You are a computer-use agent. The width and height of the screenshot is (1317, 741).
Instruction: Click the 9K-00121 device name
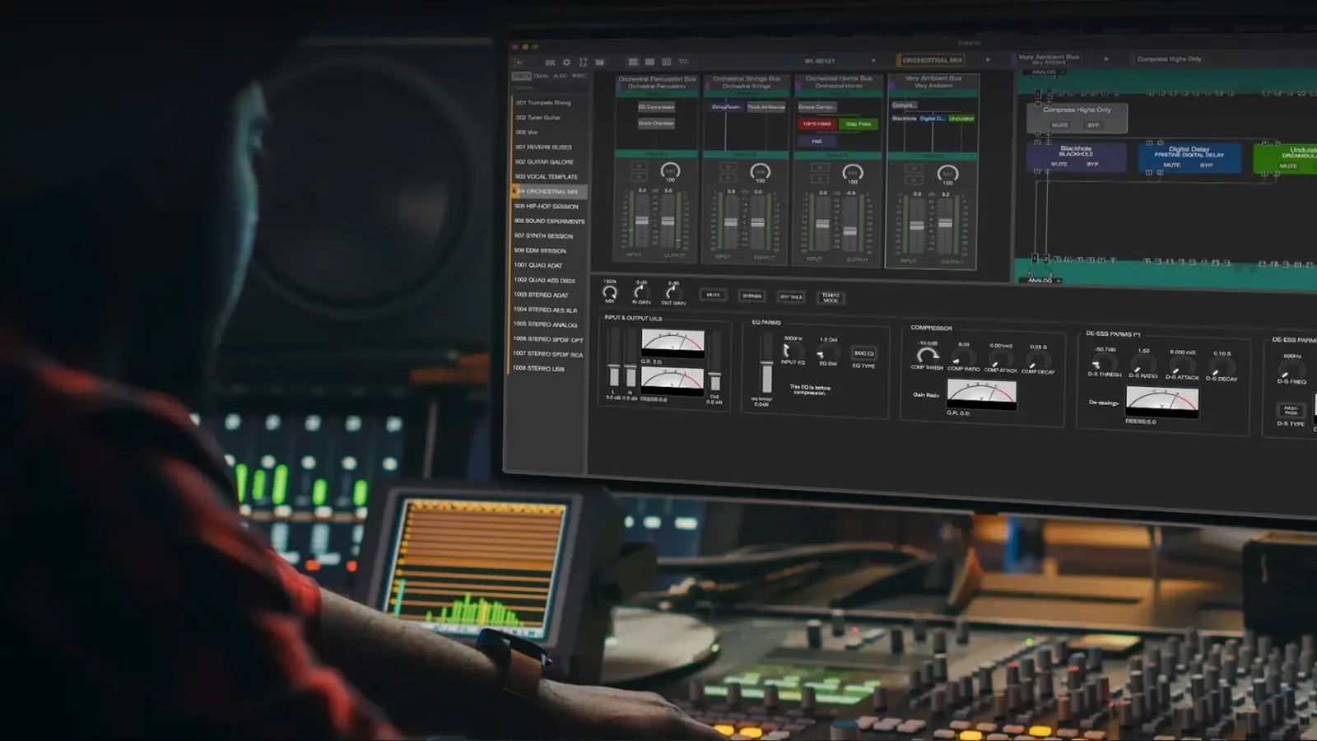point(820,61)
